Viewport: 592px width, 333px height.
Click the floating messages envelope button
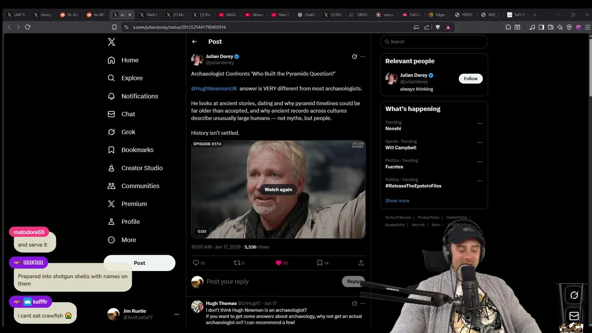click(x=574, y=316)
